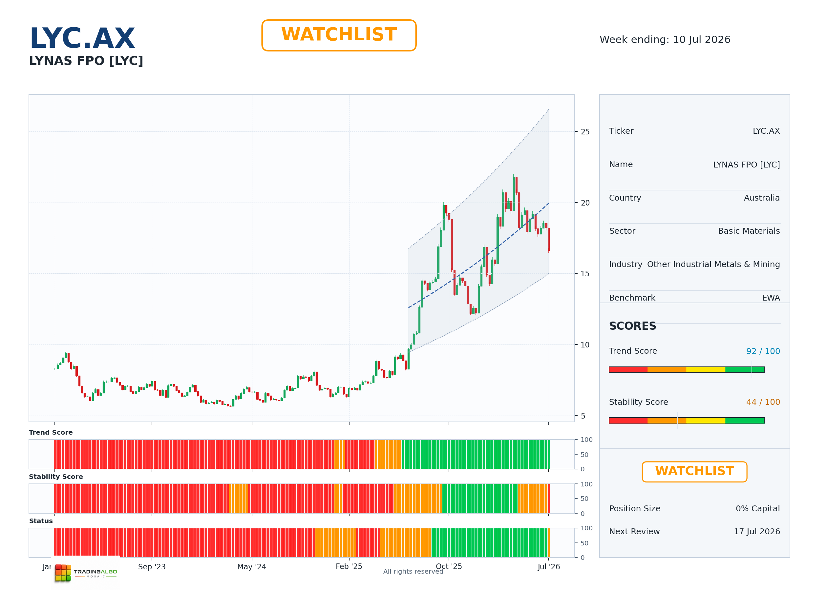Click the 'Stability Score' strip chart label
Viewport: 827px width, 590px height.
tap(56, 477)
